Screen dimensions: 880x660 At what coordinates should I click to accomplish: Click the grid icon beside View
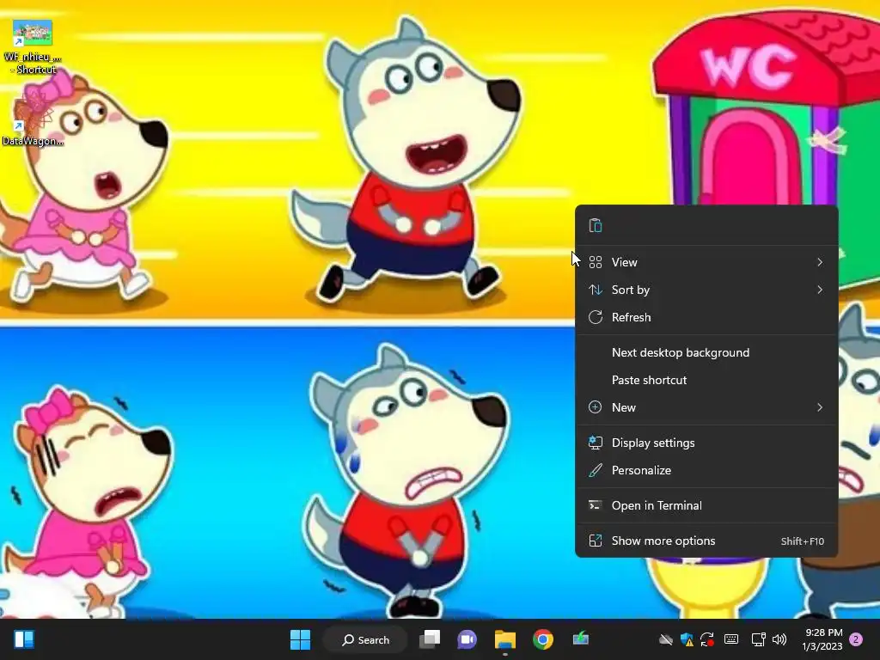pos(596,262)
